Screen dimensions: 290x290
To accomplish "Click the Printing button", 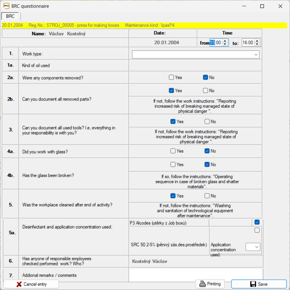I will [x=210, y=284].
